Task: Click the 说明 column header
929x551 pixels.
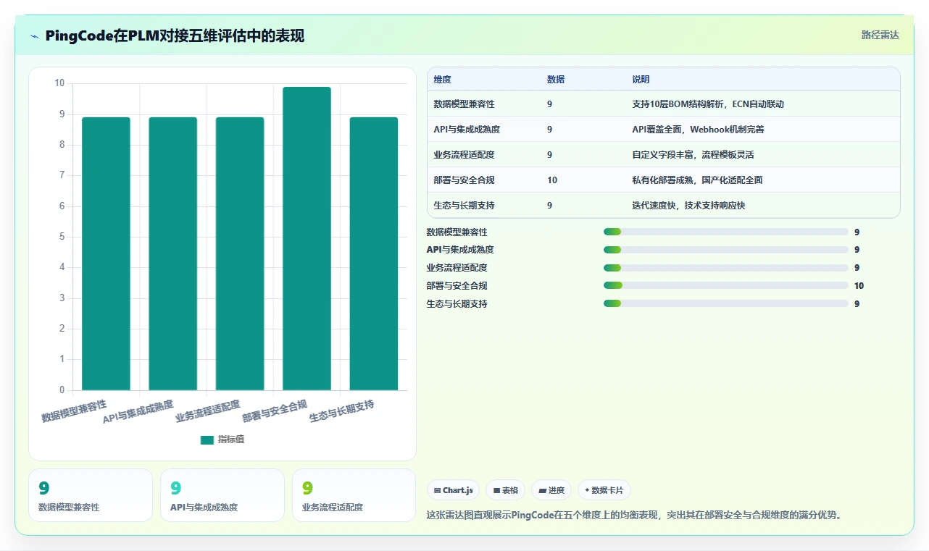Action: [x=641, y=80]
